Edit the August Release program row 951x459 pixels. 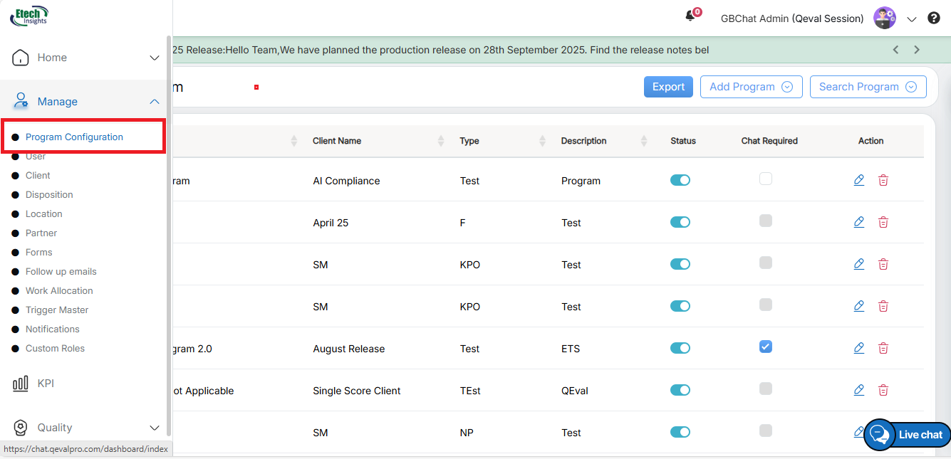point(859,349)
